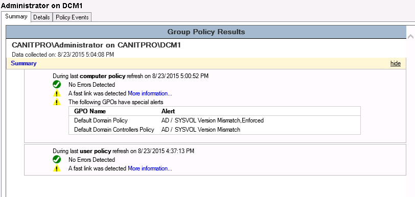Click the blue Summary section heading

pos(24,63)
